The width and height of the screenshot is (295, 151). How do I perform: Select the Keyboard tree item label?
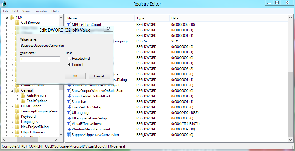point(28,117)
